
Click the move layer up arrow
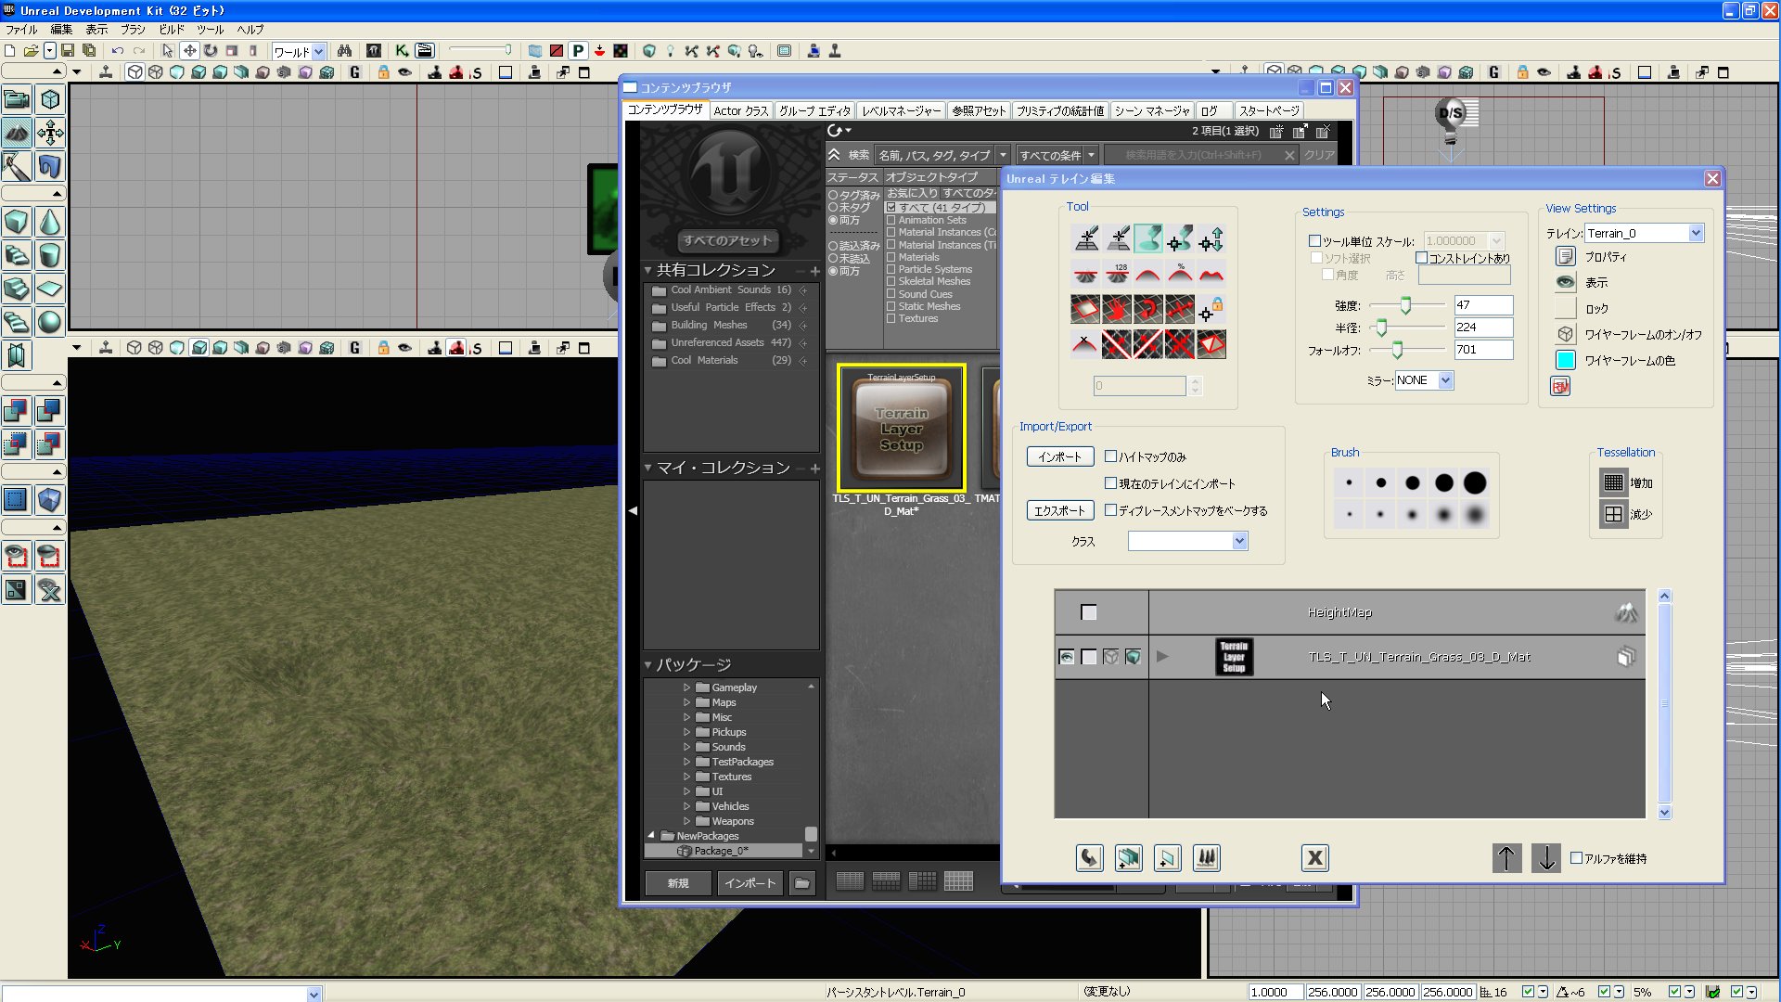[x=1506, y=858]
